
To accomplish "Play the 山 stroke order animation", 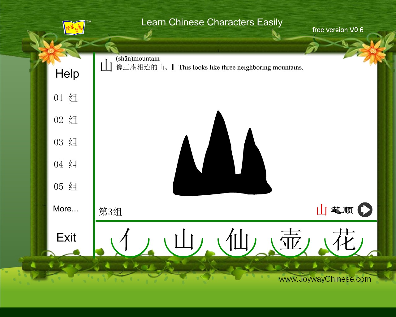I will 365,210.
